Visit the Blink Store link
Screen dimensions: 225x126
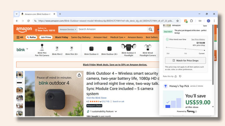point(96,98)
